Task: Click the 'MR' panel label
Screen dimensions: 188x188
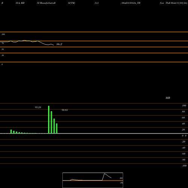Action: click(x=168, y=98)
